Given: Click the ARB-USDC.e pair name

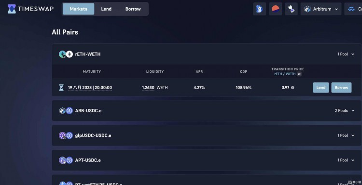Looking at the screenshot, I should click(x=88, y=111).
